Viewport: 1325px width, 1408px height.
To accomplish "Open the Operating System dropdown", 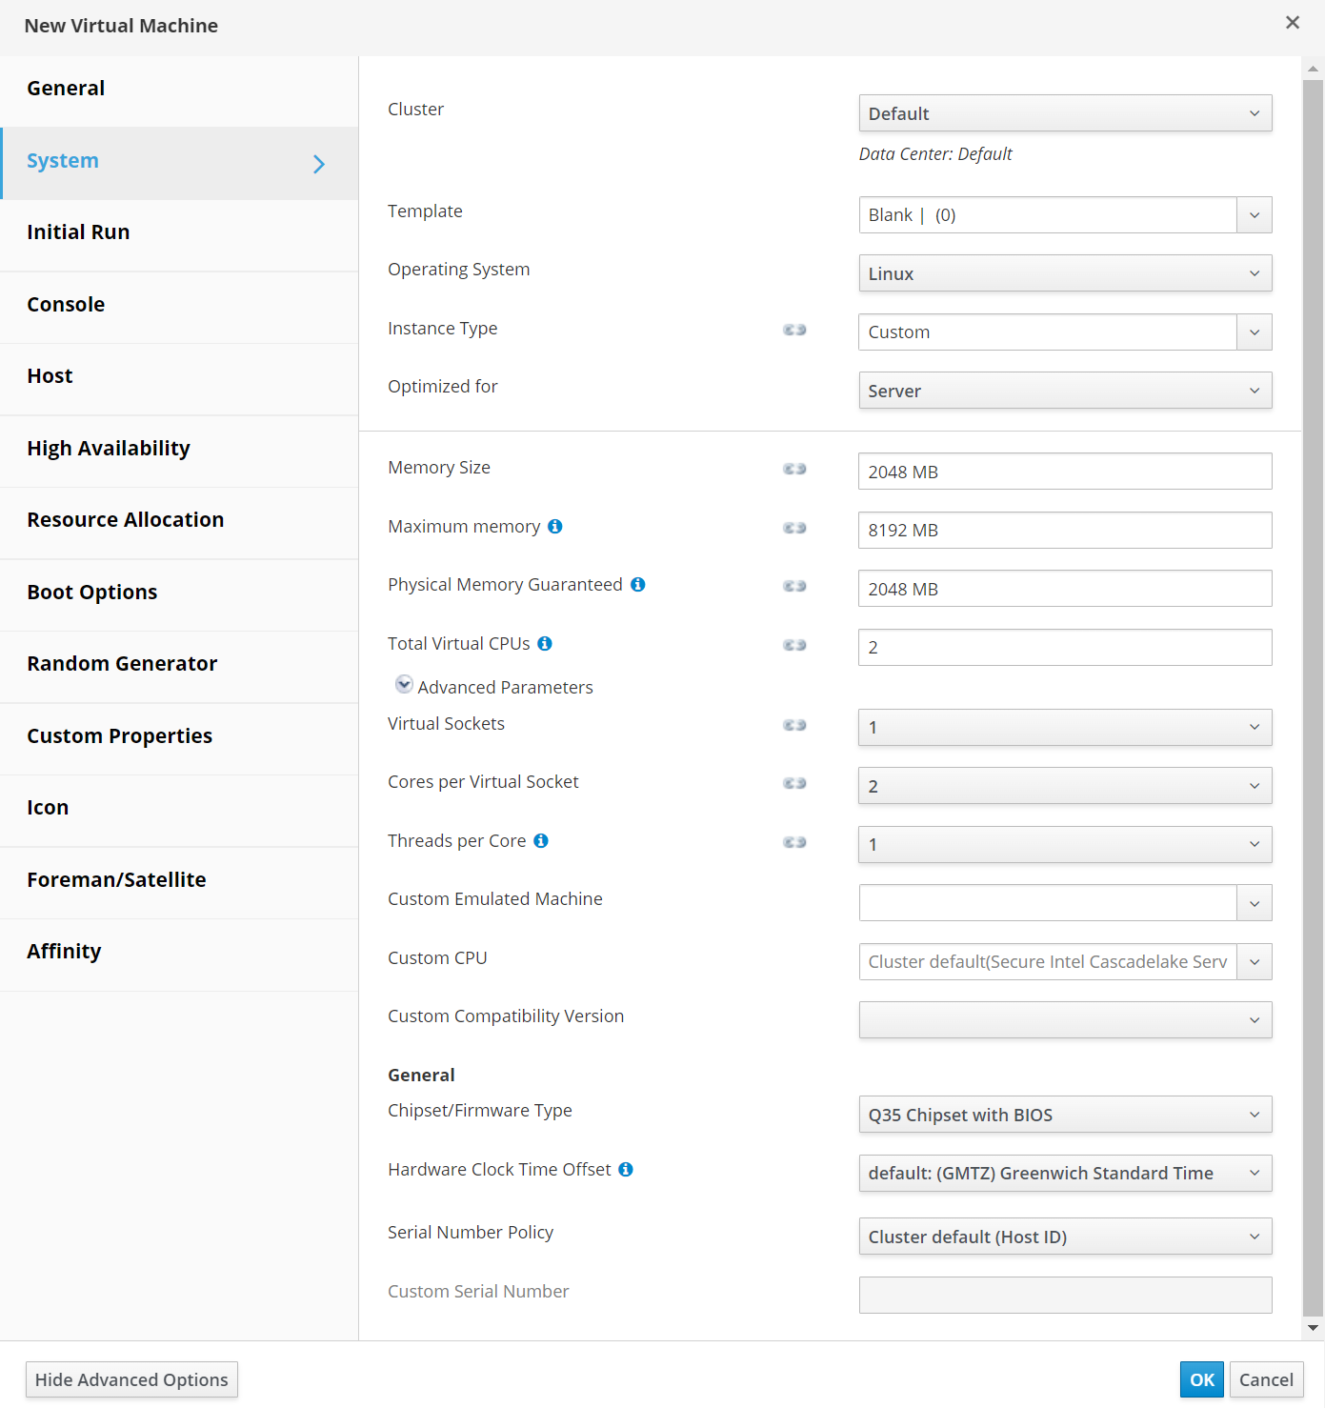I will coord(1064,273).
